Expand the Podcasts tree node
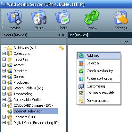Screen dimensions: 132x132 pos(4,117)
